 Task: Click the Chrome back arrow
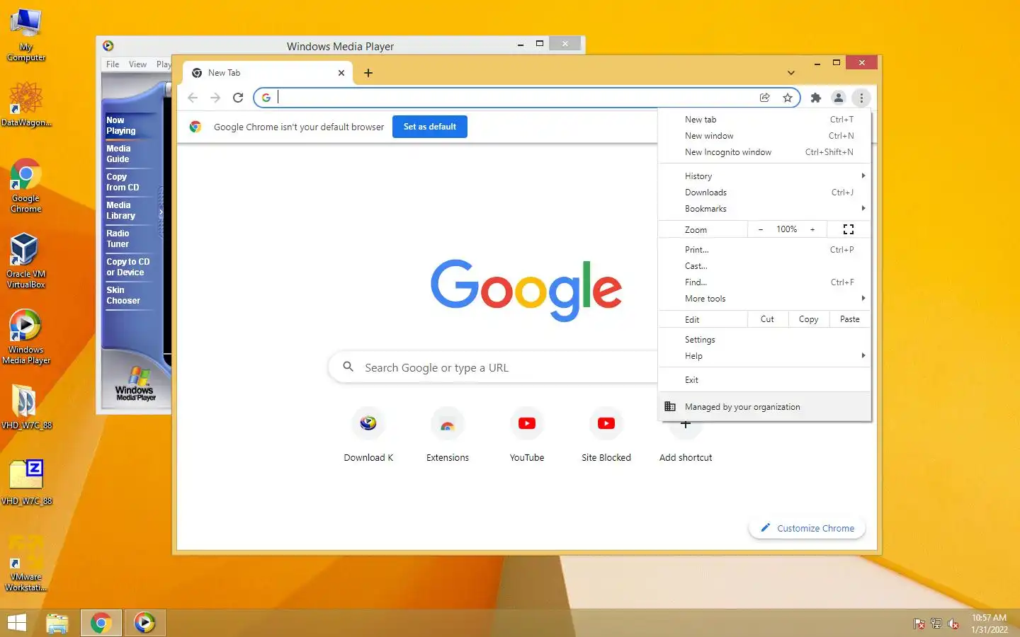(193, 98)
